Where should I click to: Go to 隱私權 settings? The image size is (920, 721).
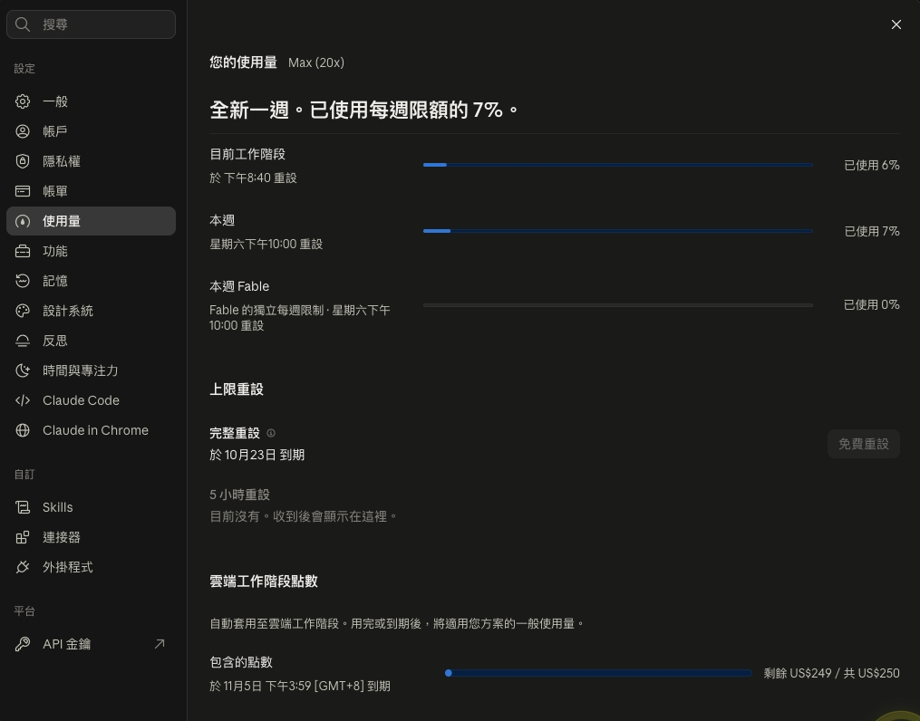[x=91, y=161]
